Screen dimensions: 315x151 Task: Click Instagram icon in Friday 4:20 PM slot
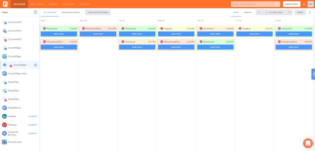240,29
